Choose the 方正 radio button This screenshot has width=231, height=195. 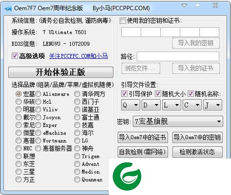click(x=19, y=179)
